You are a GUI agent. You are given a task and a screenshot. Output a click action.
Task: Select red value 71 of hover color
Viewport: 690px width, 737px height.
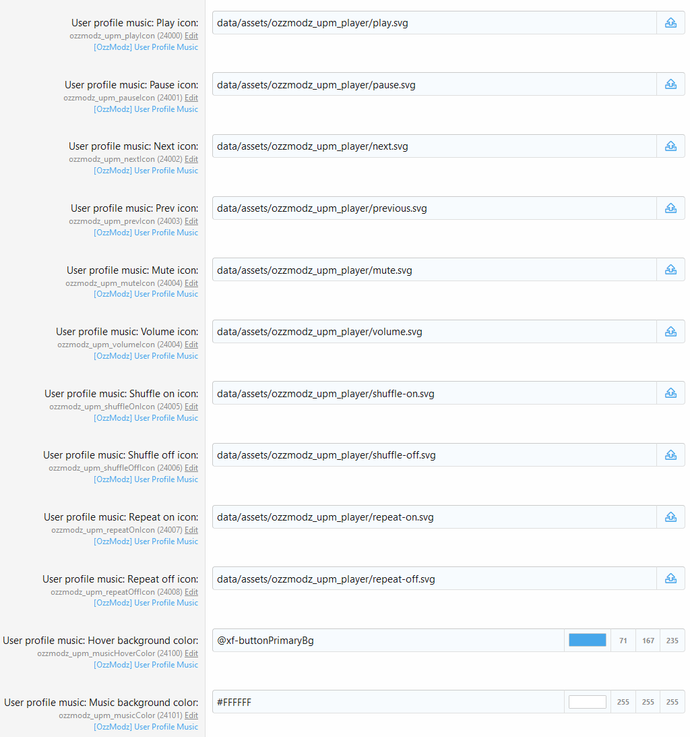click(x=623, y=641)
